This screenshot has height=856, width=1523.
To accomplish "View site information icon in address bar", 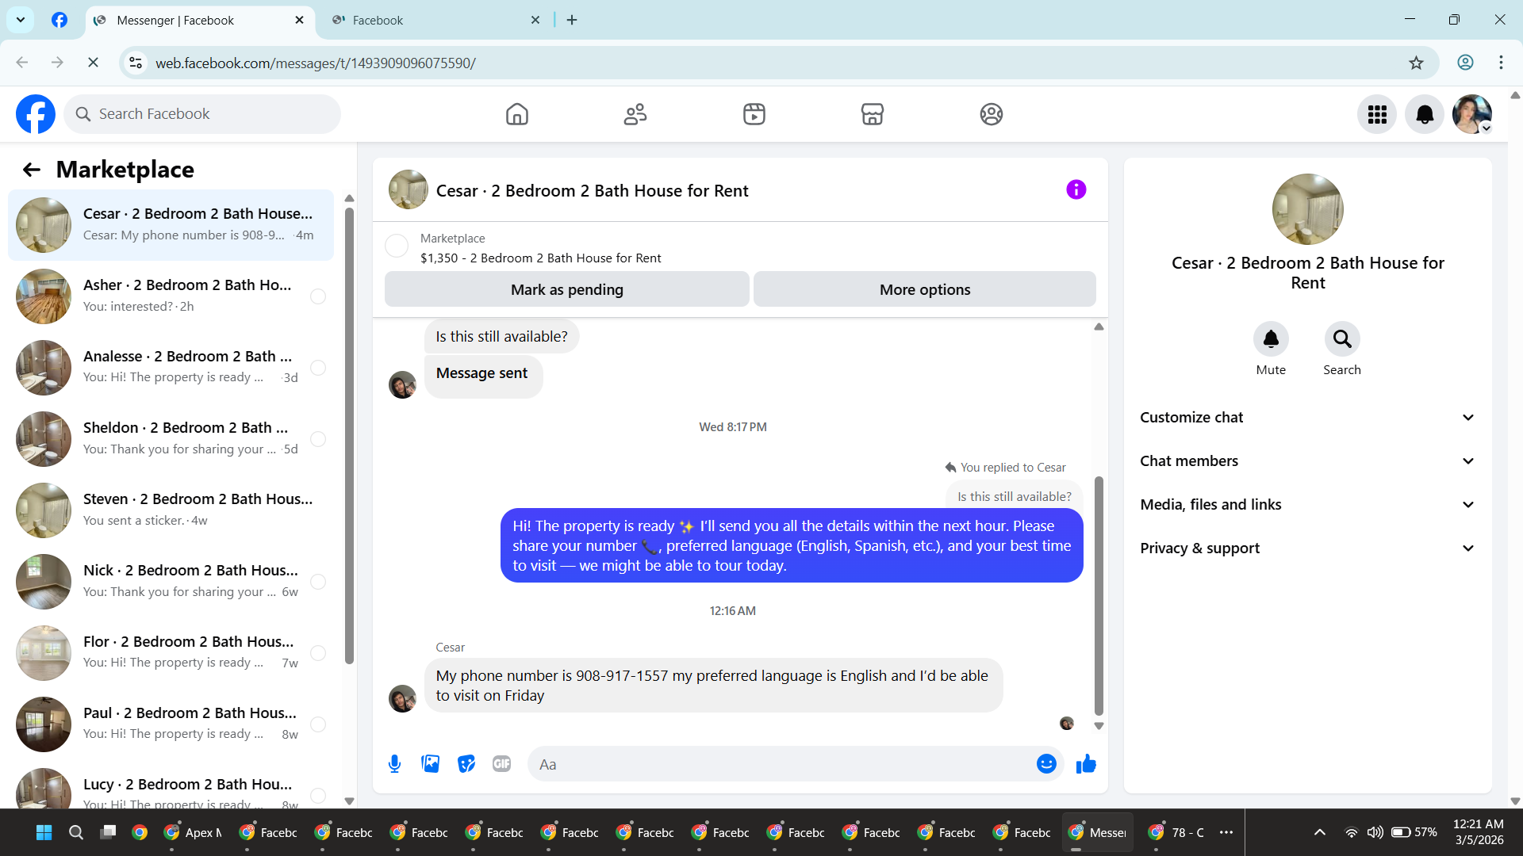I will pyautogui.click(x=136, y=63).
